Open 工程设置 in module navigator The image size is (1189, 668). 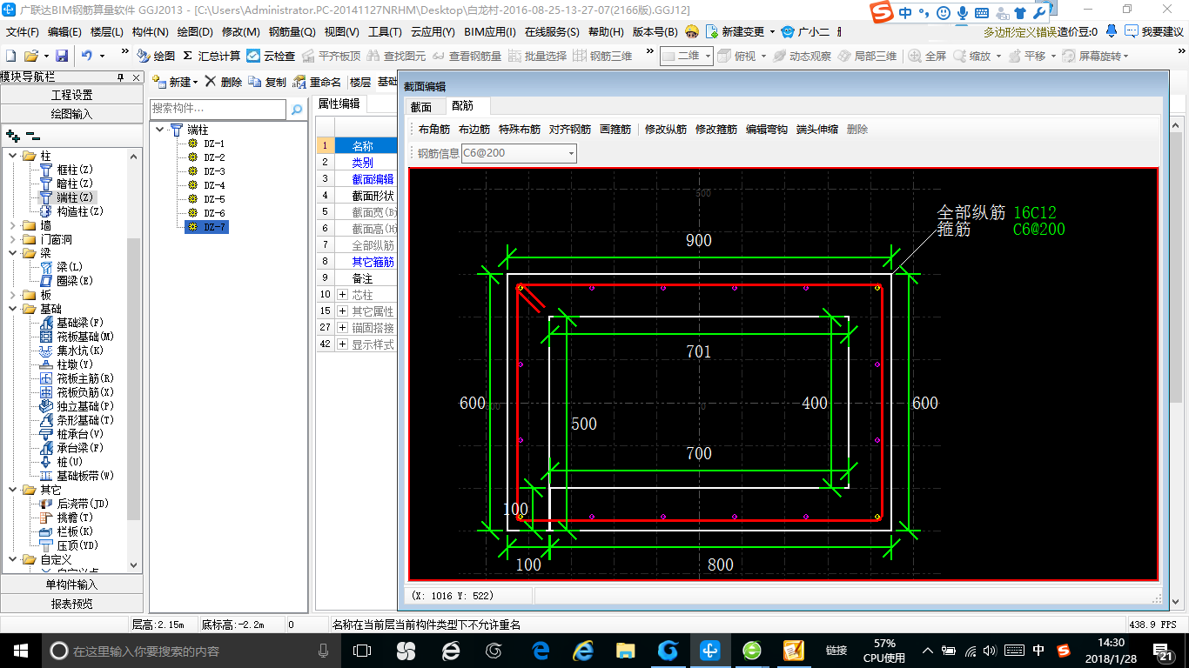tap(71, 95)
